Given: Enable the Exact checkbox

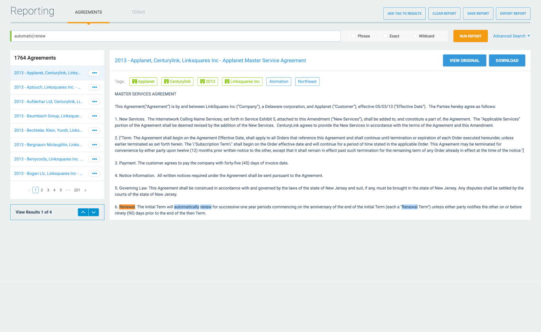Looking at the screenshot, I should 385,36.
